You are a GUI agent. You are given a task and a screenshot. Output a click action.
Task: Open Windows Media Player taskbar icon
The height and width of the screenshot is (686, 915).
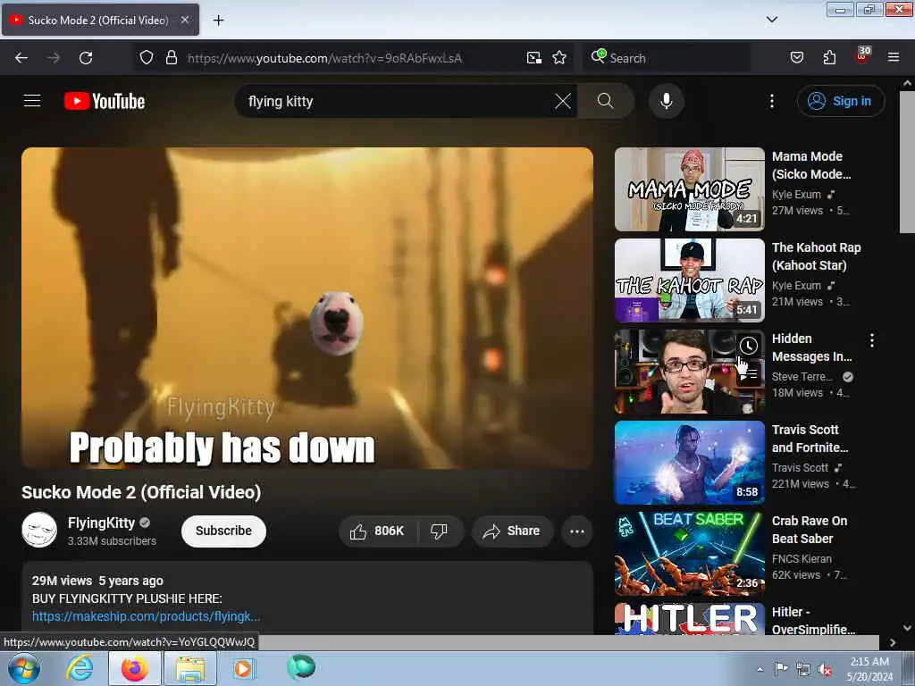click(x=243, y=668)
